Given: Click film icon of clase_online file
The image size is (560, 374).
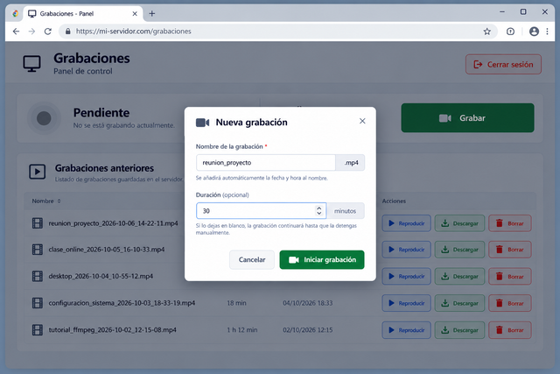Looking at the screenshot, I should pyautogui.click(x=38, y=250).
